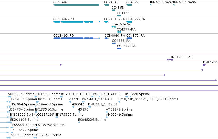Click the tRNA:CR30407 gene arrow
Viewport: 218px width, 139px height.
(151, 5)
